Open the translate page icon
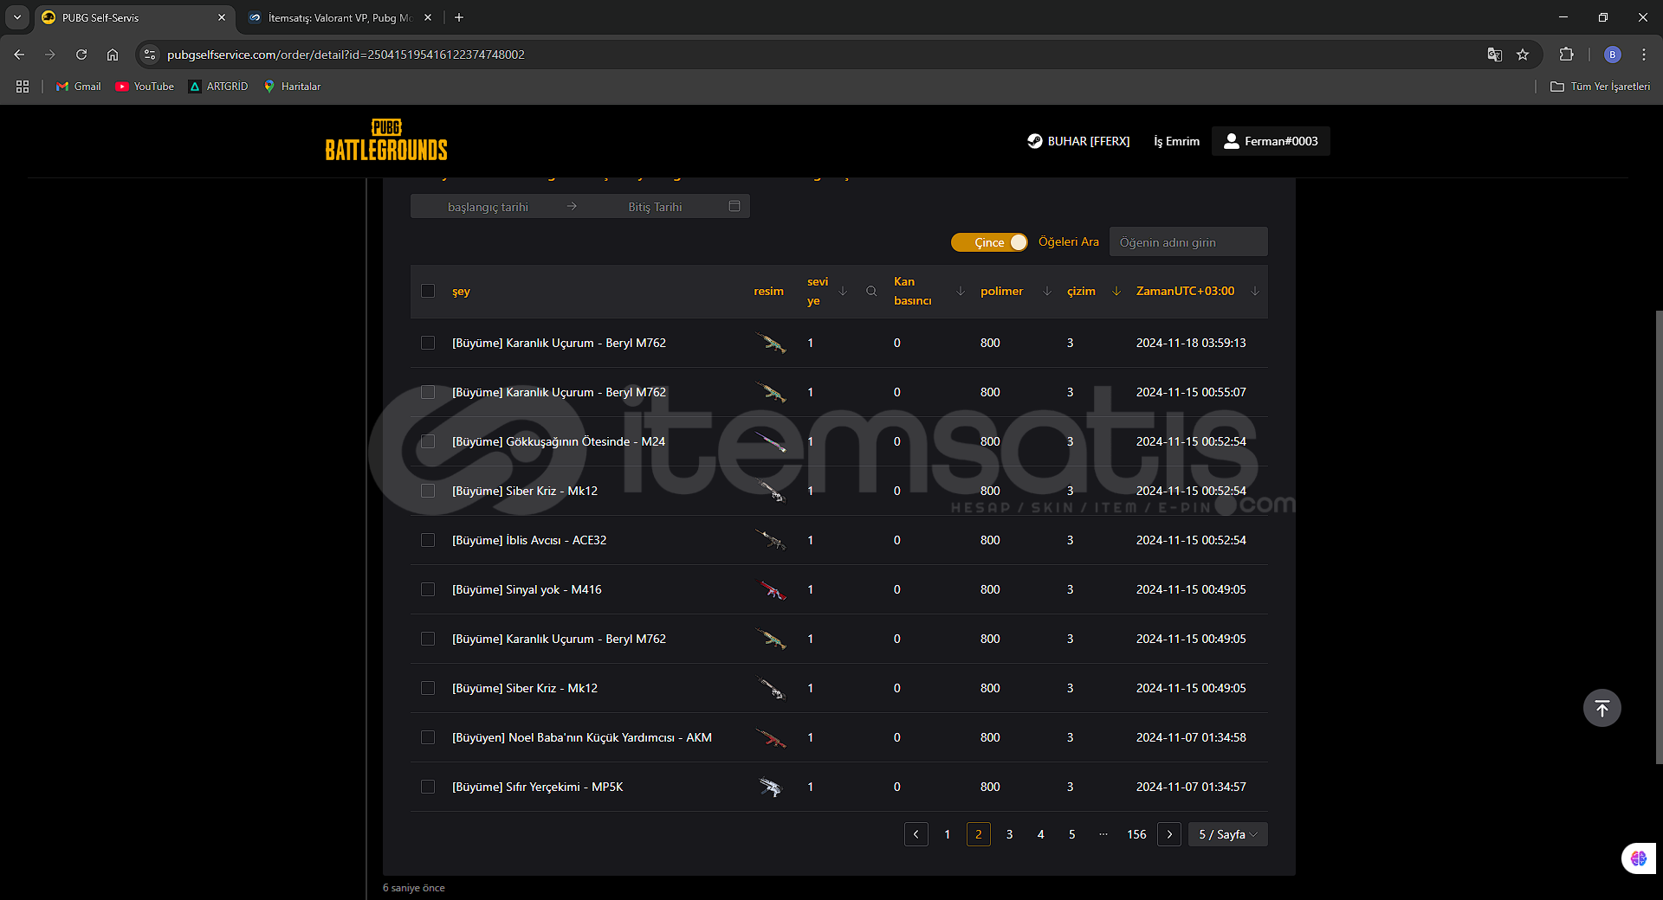This screenshot has height=900, width=1663. 1495,55
